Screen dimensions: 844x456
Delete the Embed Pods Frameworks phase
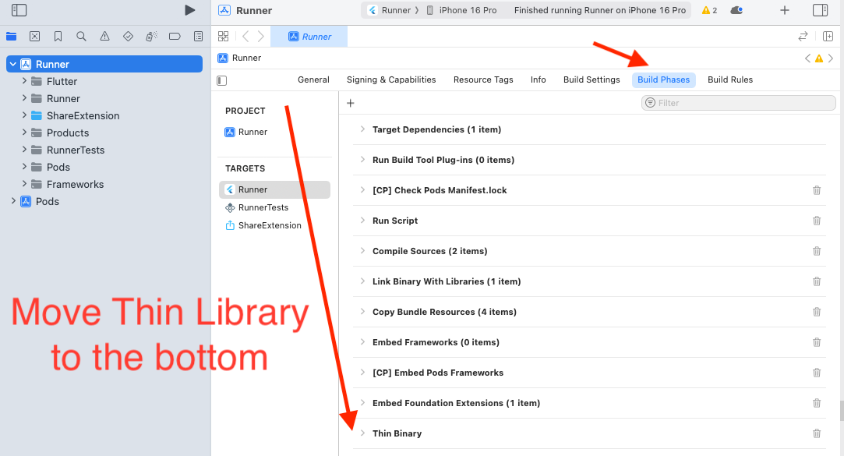(817, 373)
